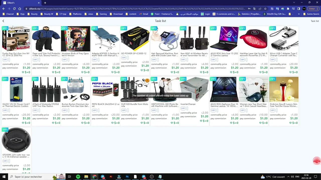Open the Motorola CP200d radios image

46,89
